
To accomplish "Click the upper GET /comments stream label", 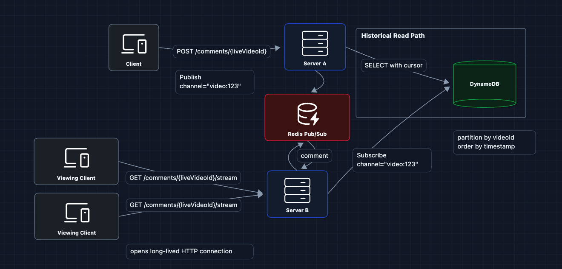I will (183, 177).
